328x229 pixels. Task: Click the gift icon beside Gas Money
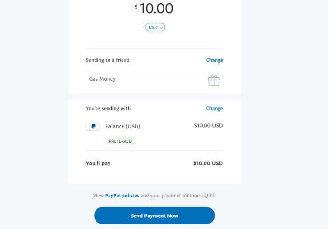coord(214,81)
